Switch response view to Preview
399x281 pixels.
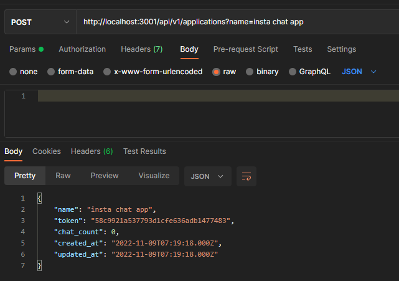[105, 176]
